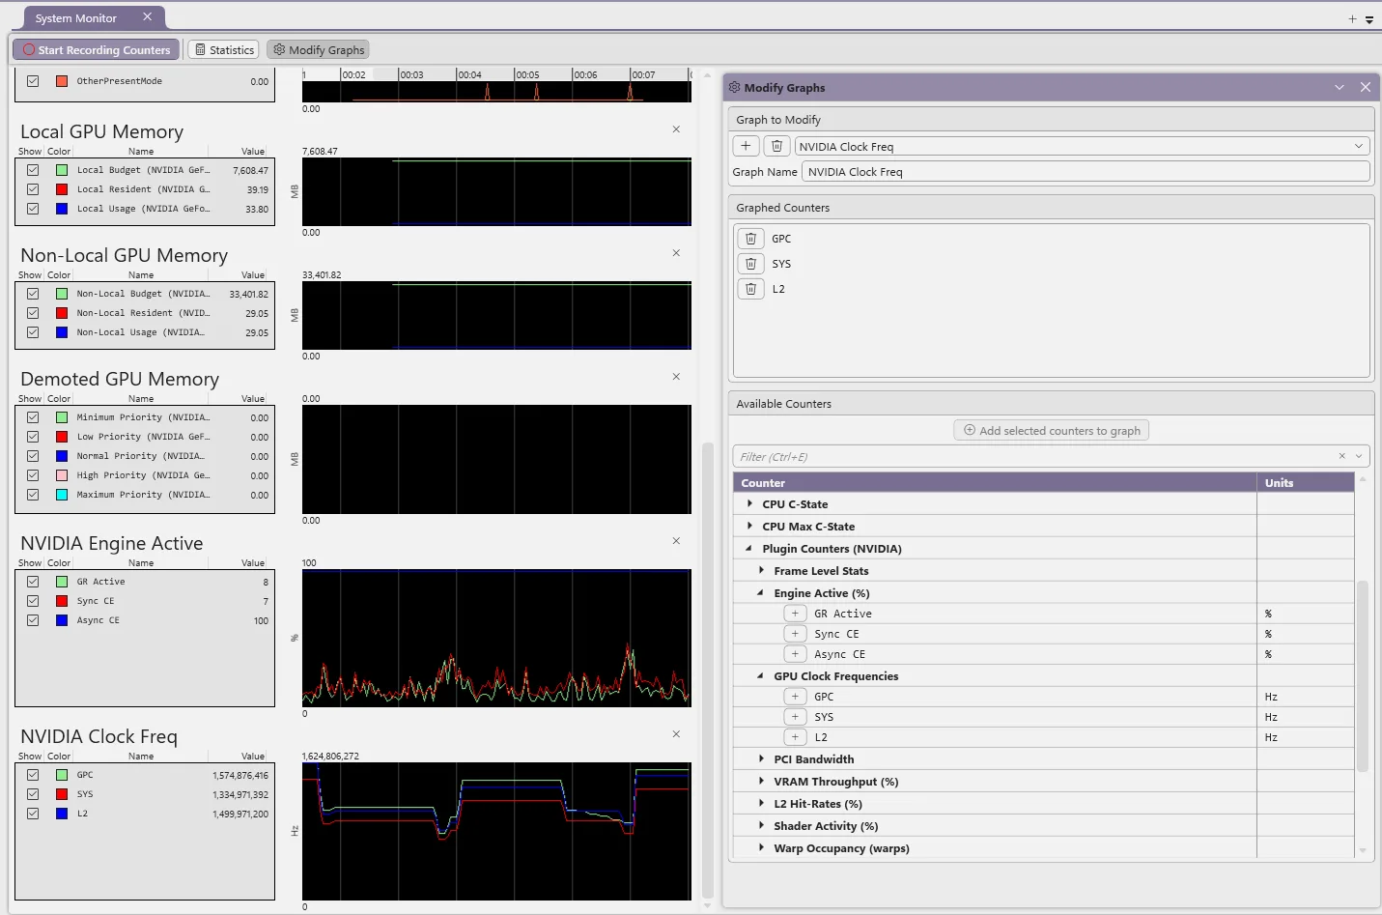The image size is (1382, 915).
Task: Toggle Local Resident counter visibility checkbox
Action: [x=33, y=189]
